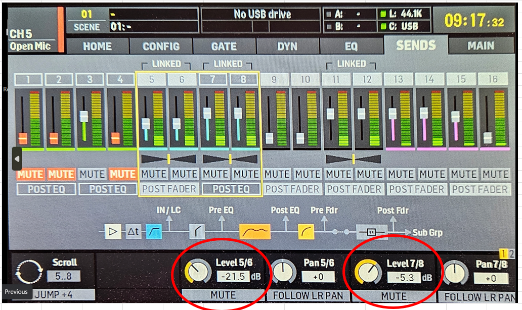Change tap point POST EQ for buses 1/2

coord(46,189)
